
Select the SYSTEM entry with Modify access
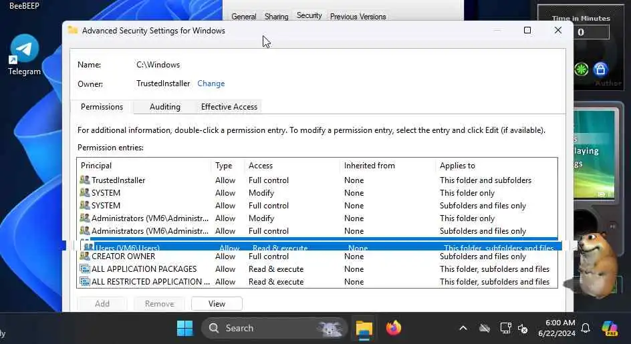coord(317,193)
